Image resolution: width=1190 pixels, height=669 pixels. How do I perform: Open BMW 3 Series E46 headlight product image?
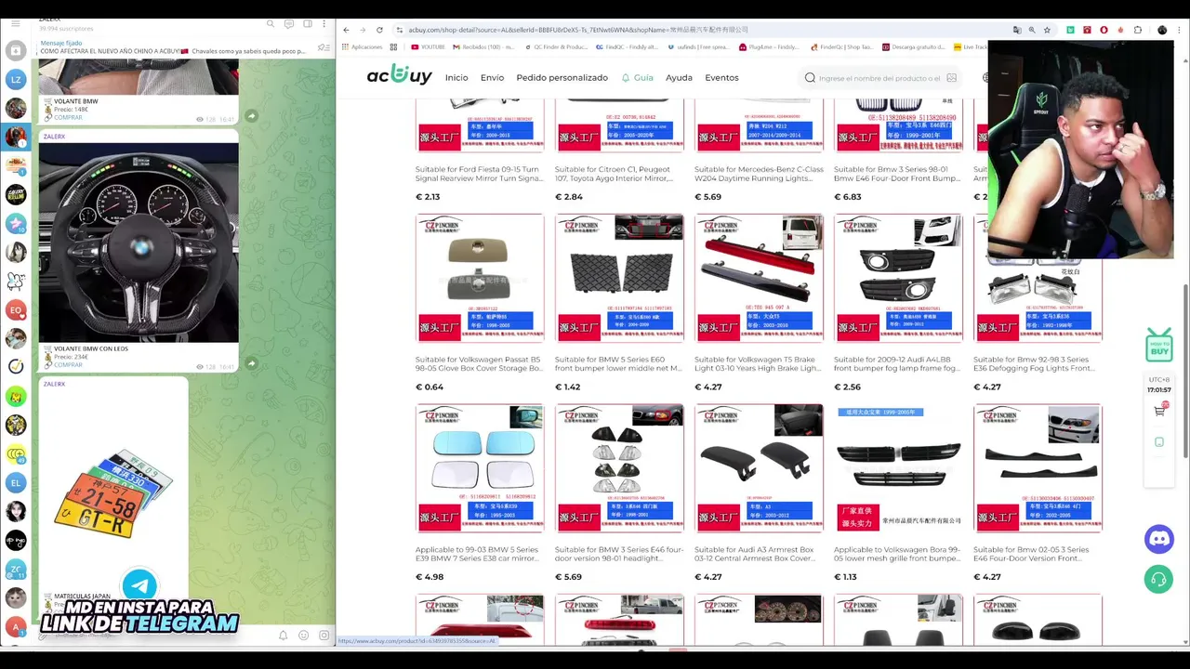coord(619,467)
